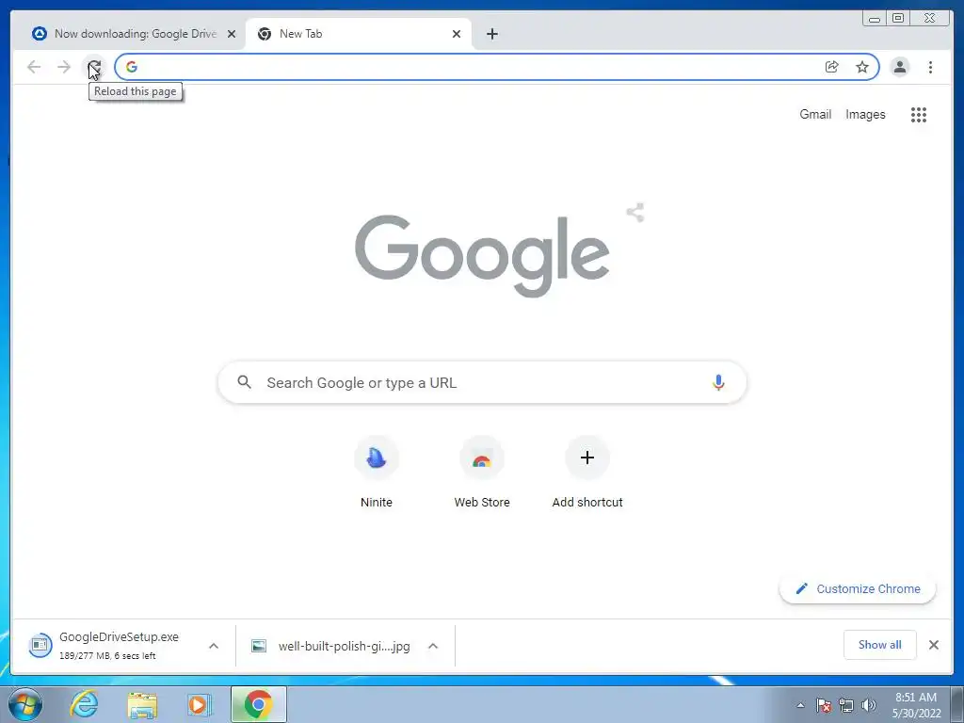Open the Web Store shortcut

point(482,473)
